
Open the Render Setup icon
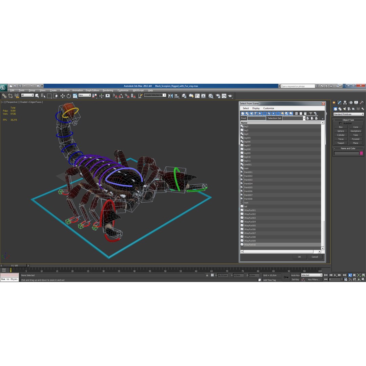point(218,96)
